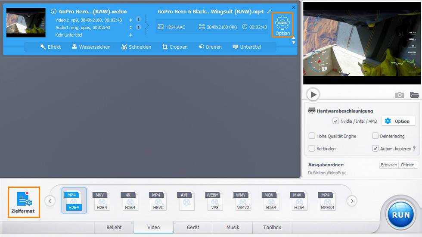422x237 pixels.
Task: Click the info icon beside source filename
Action: coord(53,12)
